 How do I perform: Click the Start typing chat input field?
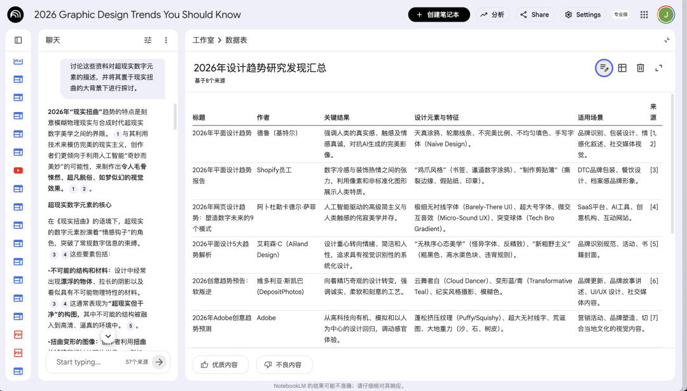pos(89,362)
